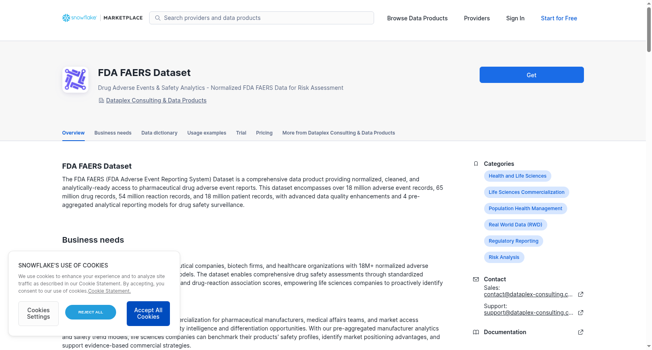652x350 pixels.
Task: Click the Contact sidebar heading
Action: (x=495, y=279)
